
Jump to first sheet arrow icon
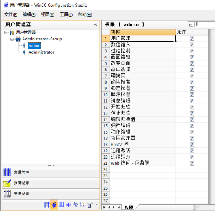pyautogui.click(x=104, y=207)
